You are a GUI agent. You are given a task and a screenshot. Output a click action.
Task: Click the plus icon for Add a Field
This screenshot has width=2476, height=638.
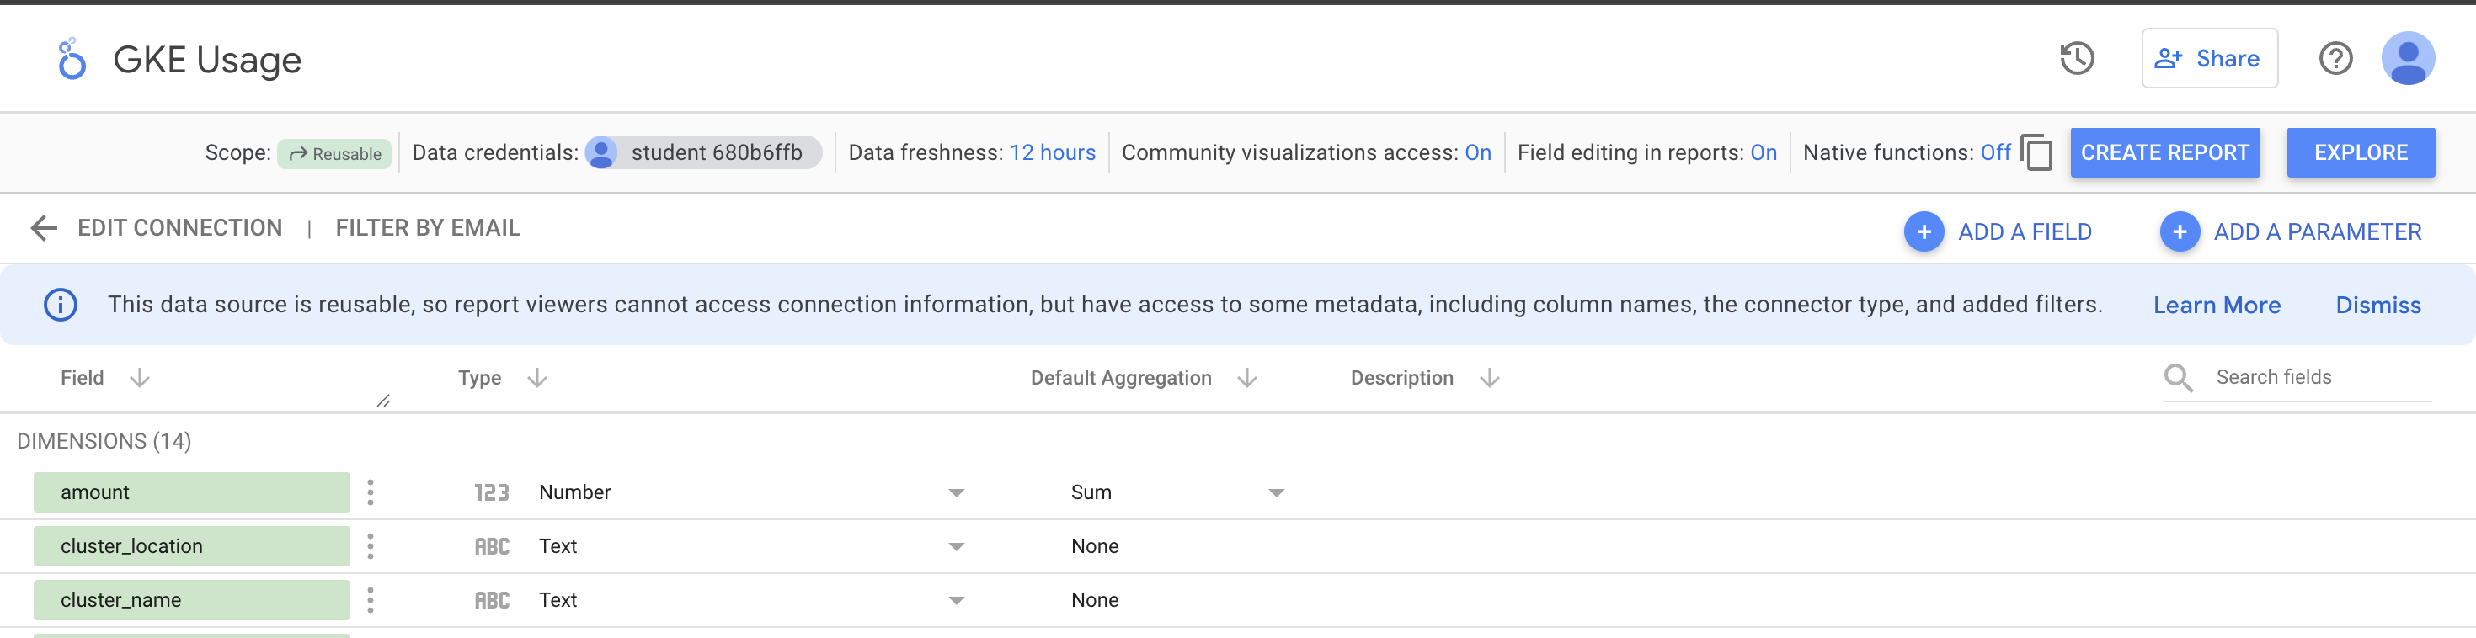pos(1924,231)
